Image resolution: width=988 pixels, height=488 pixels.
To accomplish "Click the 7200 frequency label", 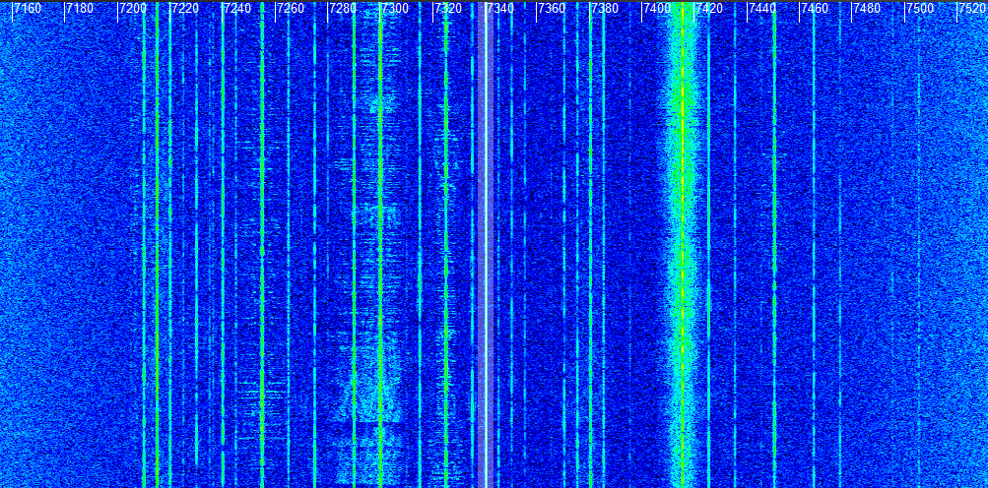I will click(x=132, y=9).
